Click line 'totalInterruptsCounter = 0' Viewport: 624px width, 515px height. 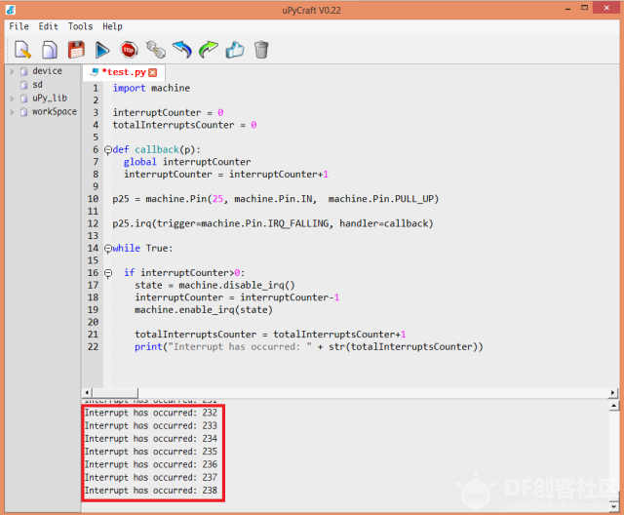click(184, 125)
